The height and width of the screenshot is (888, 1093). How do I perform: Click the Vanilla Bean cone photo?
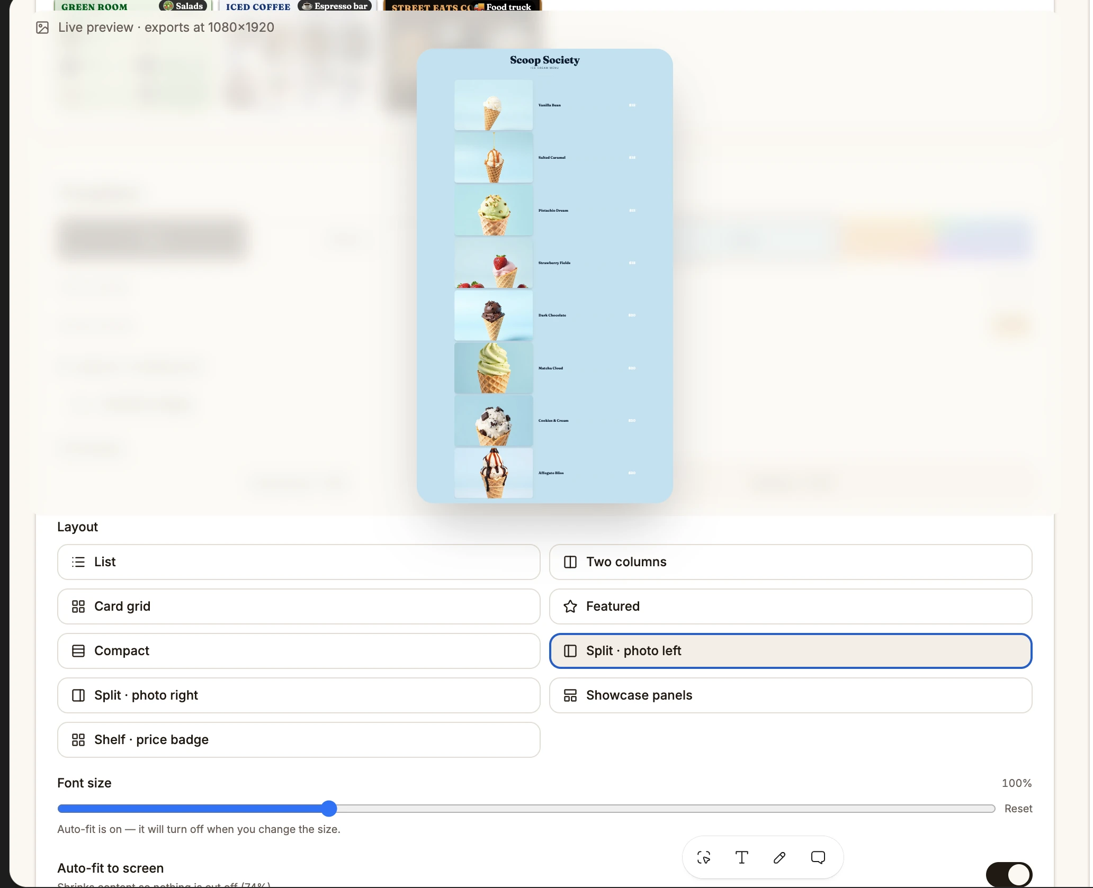(x=494, y=105)
